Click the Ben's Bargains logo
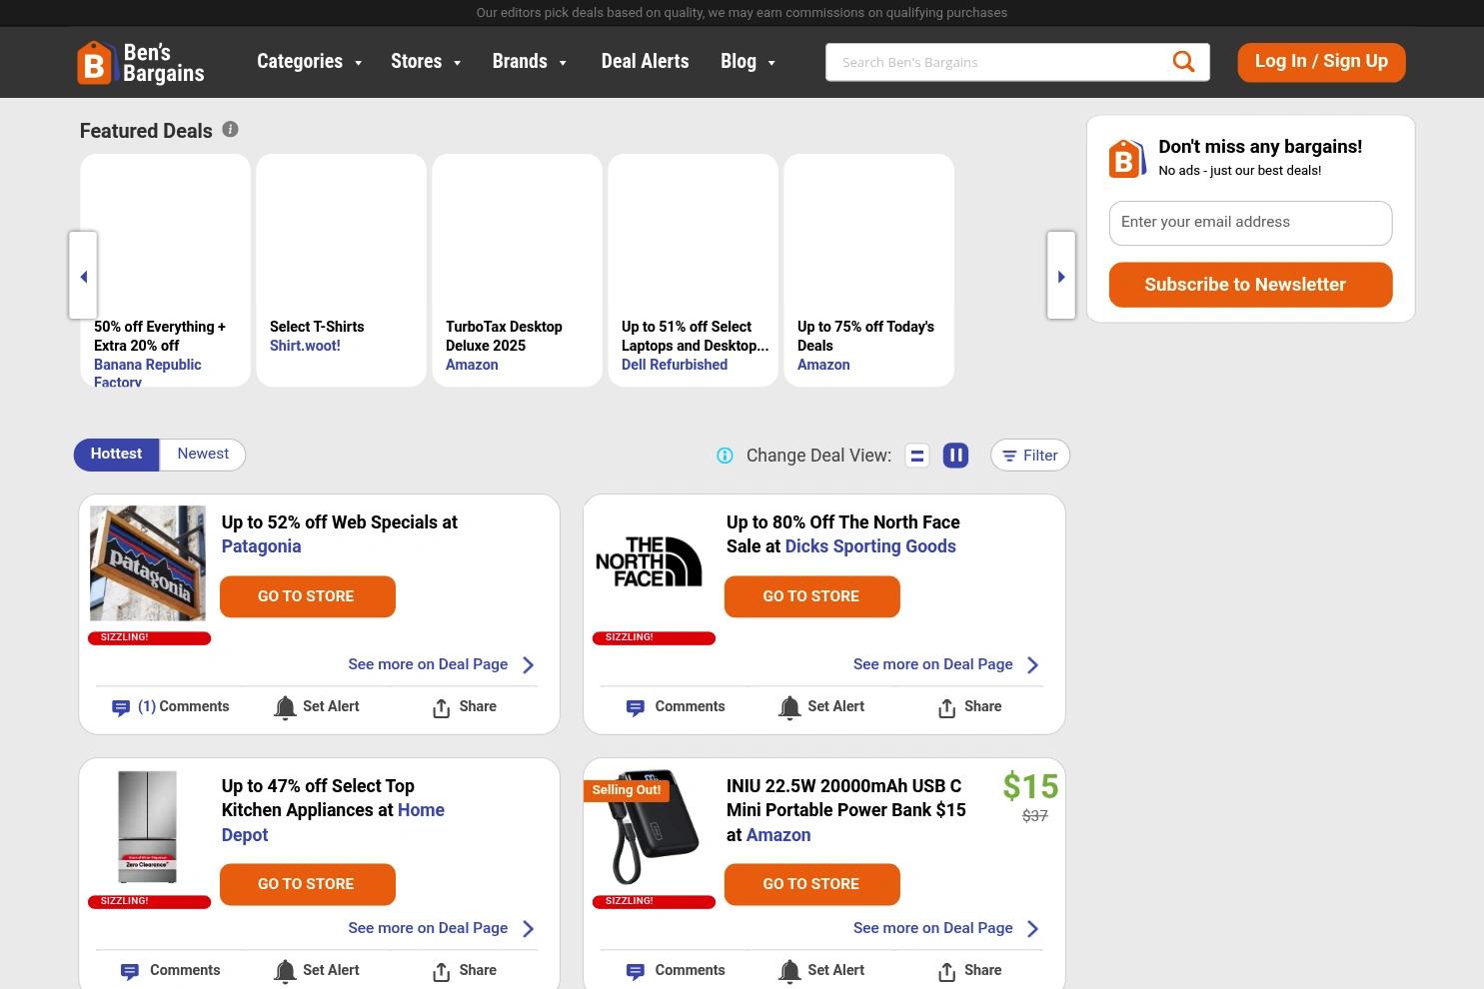The image size is (1484, 989). pos(141,62)
